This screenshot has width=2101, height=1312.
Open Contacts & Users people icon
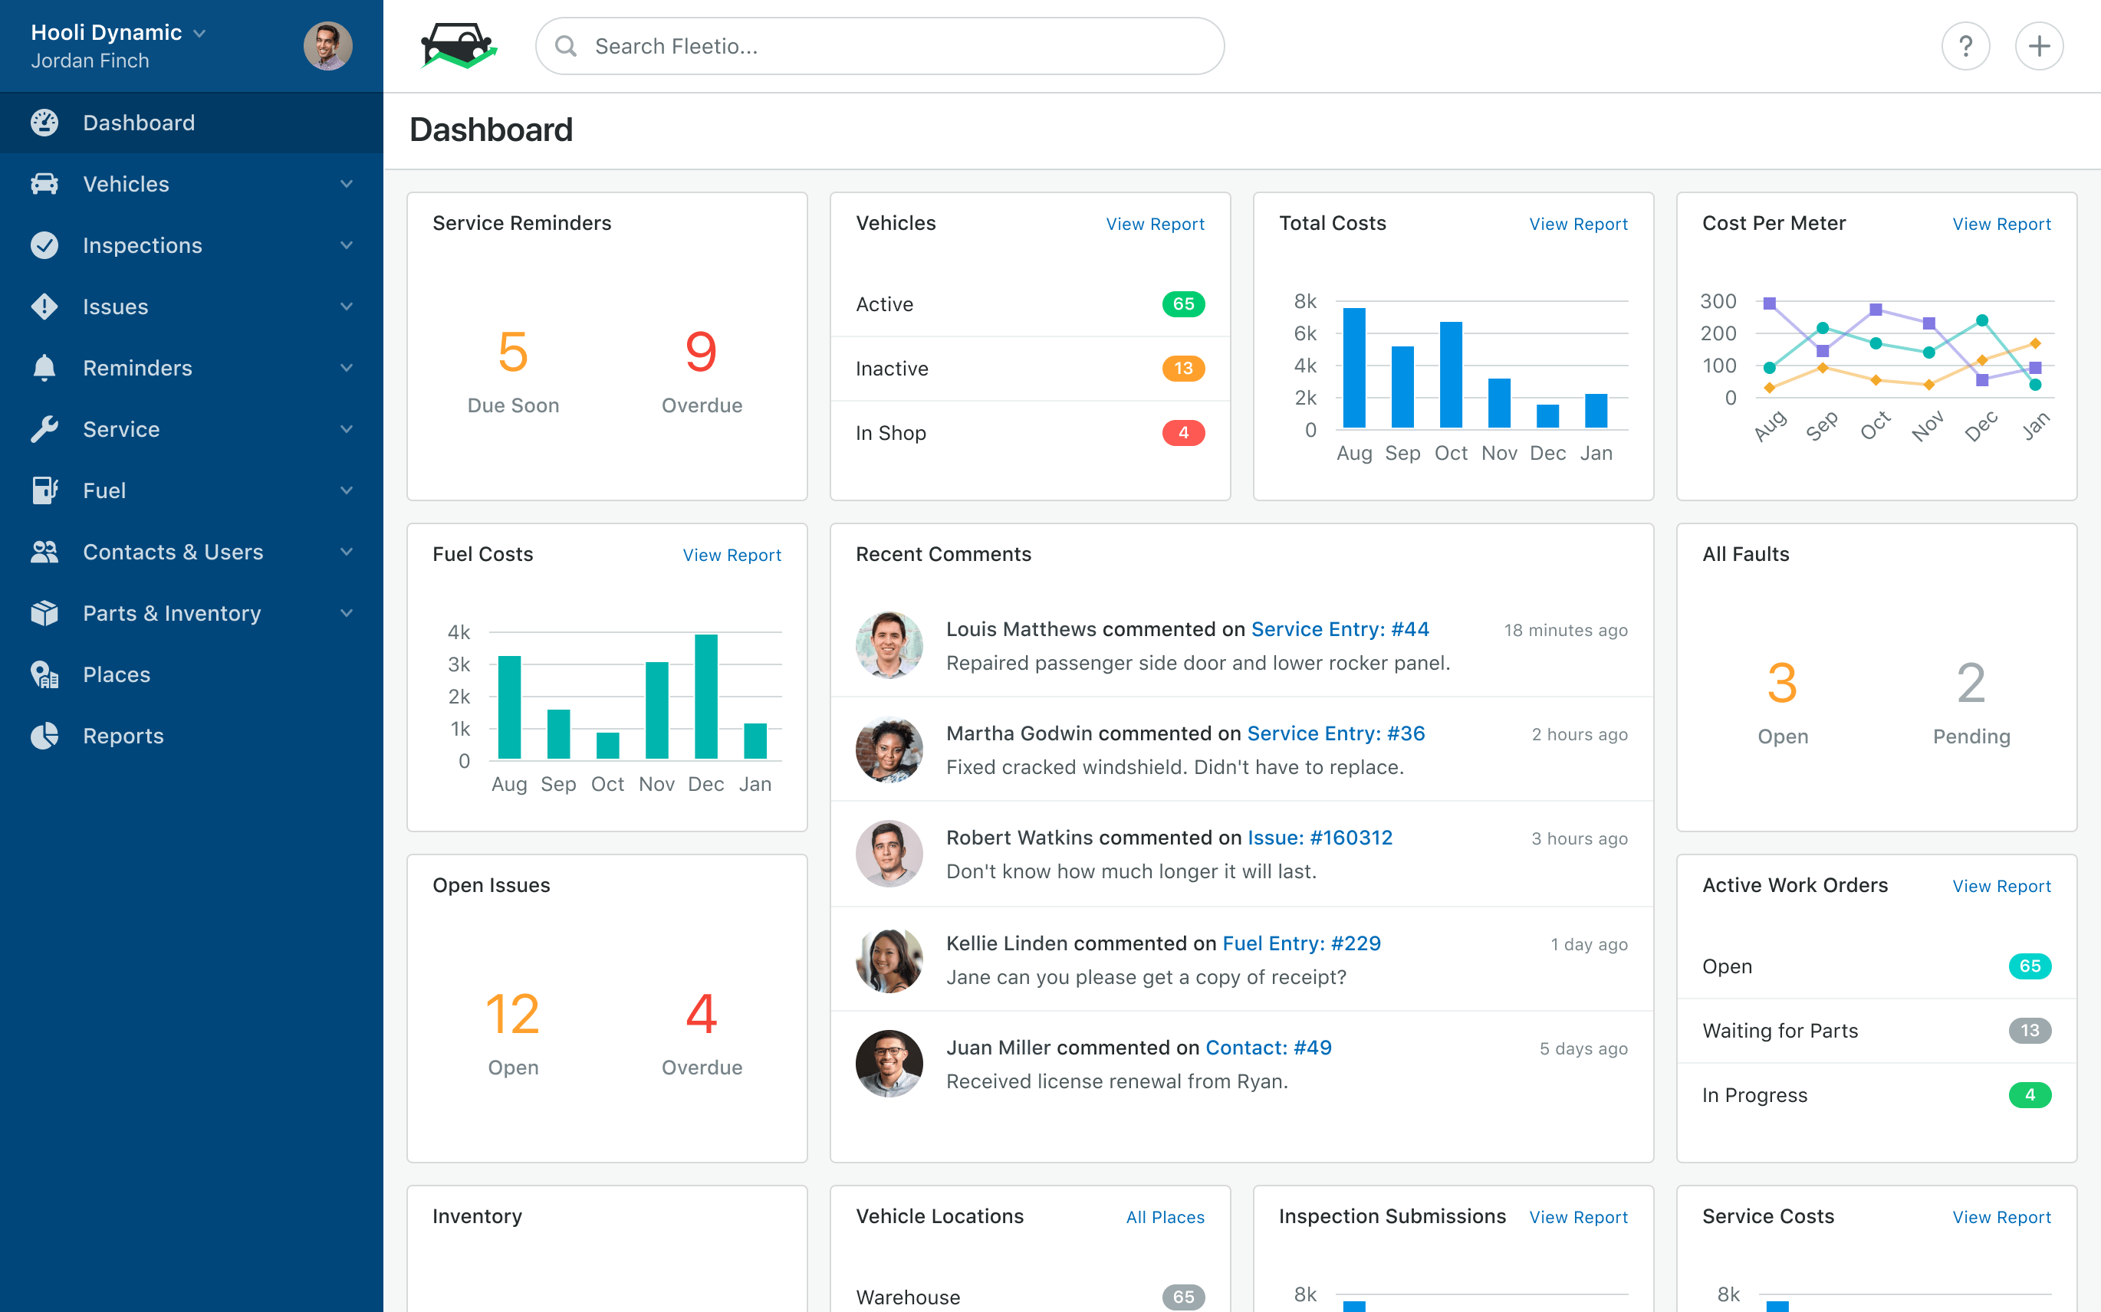click(46, 551)
